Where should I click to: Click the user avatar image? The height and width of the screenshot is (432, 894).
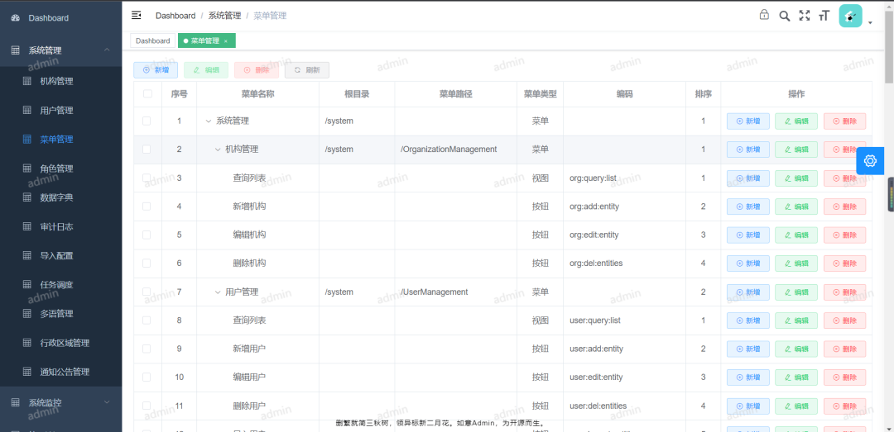850,16
